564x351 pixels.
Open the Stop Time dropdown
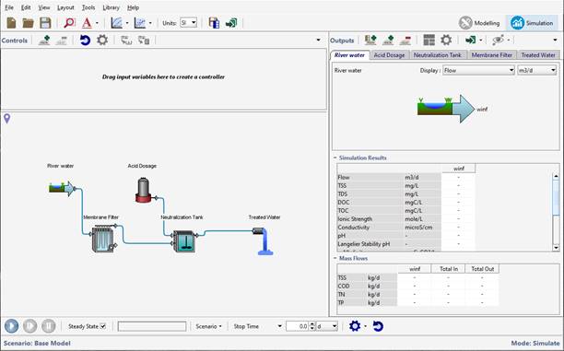click(x=257, y=326)
